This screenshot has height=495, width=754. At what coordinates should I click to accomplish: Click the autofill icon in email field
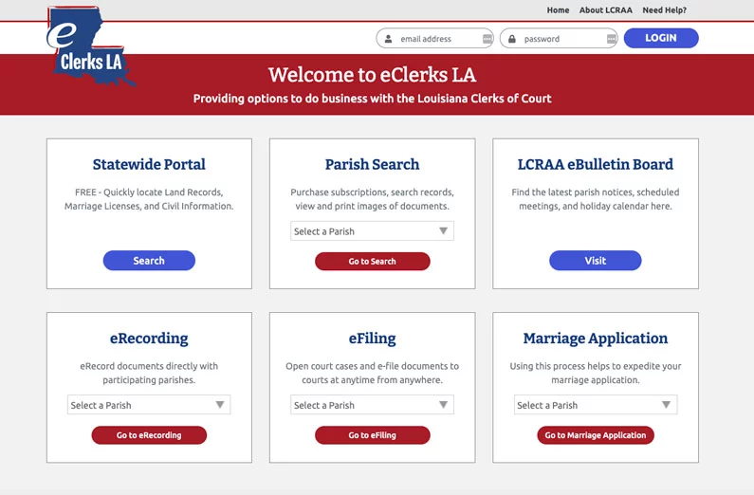487,39
